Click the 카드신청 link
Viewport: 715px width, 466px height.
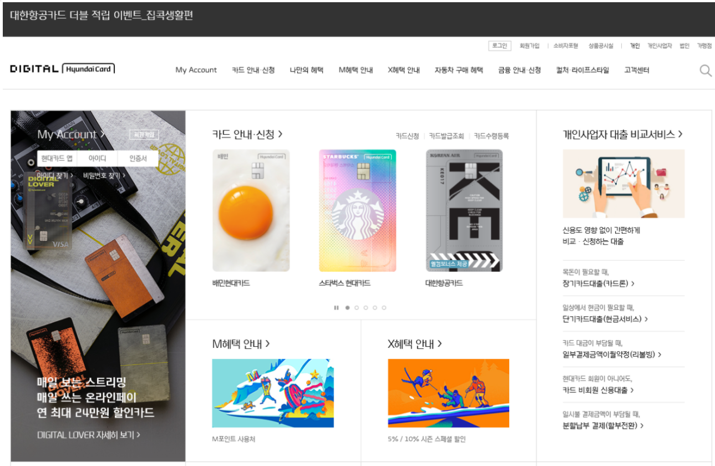click(x=407, y=136)
